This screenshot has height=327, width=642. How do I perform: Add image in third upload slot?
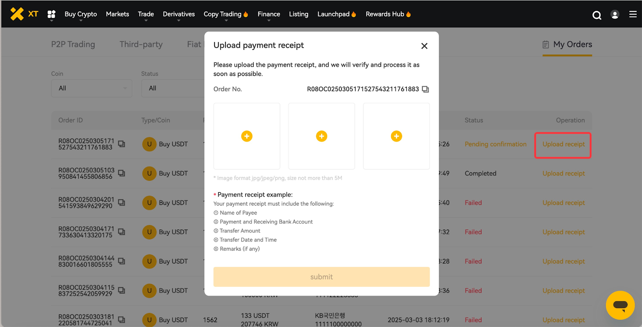[396, 136]
